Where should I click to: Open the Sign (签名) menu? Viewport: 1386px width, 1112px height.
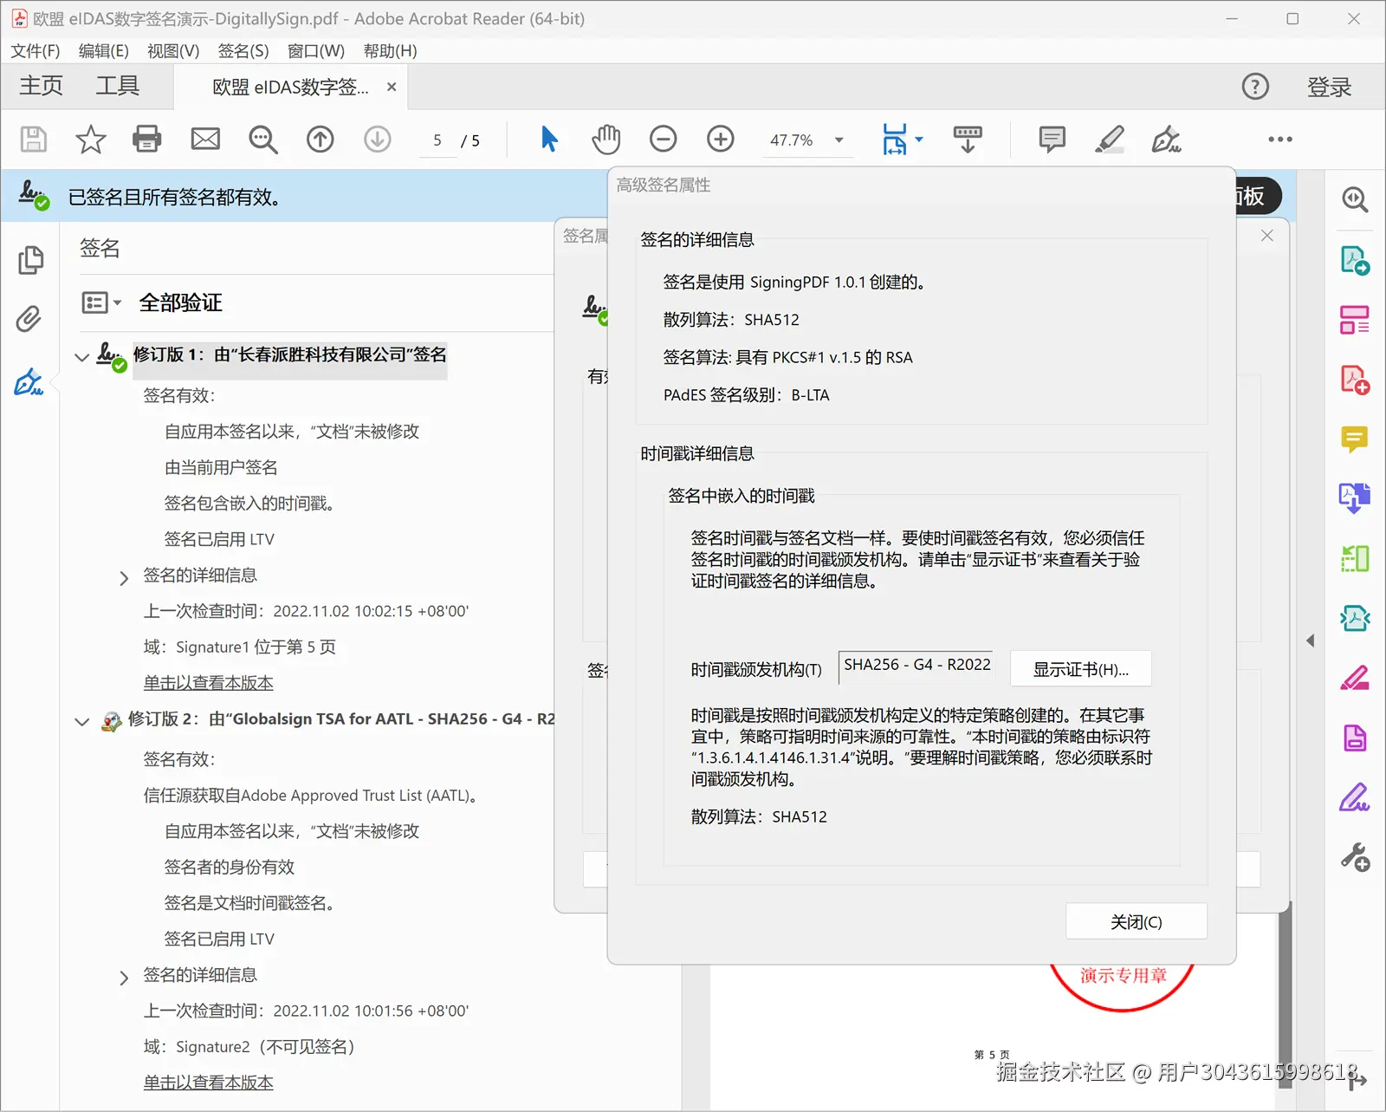[x=243, y=51]
